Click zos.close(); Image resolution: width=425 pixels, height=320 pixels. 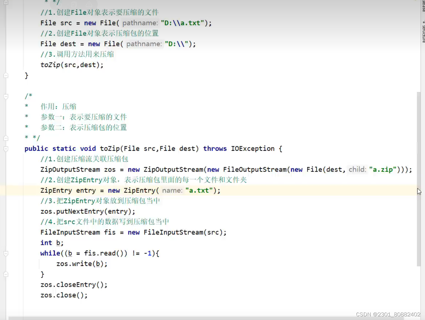[x=64, y=295]
